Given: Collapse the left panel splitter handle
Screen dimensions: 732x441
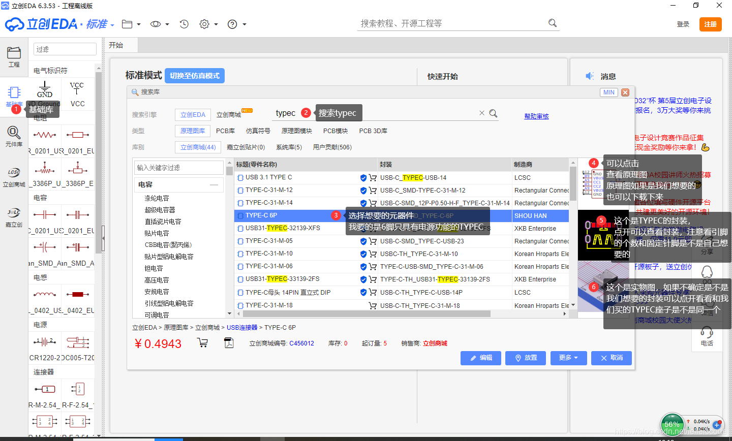Looking at the screenshot, I should tap(103, 237).
